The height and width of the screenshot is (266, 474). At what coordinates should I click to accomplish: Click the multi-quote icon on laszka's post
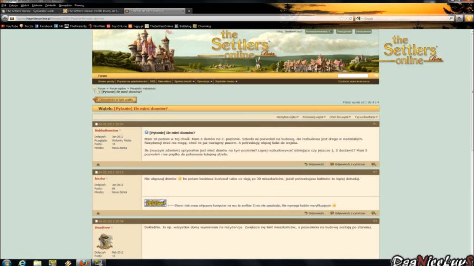coord(374,213)
